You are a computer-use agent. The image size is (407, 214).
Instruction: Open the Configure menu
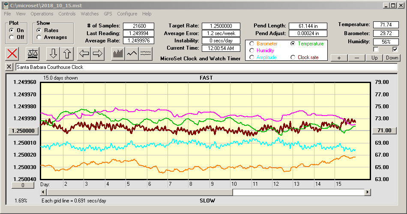127,14
